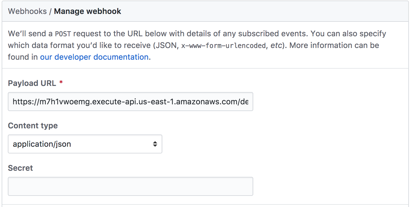Screen dimensions: 410x207
Task: Select the webhook URL text in Payload URL
Action: pyautogui.click(x=131, y=102)
